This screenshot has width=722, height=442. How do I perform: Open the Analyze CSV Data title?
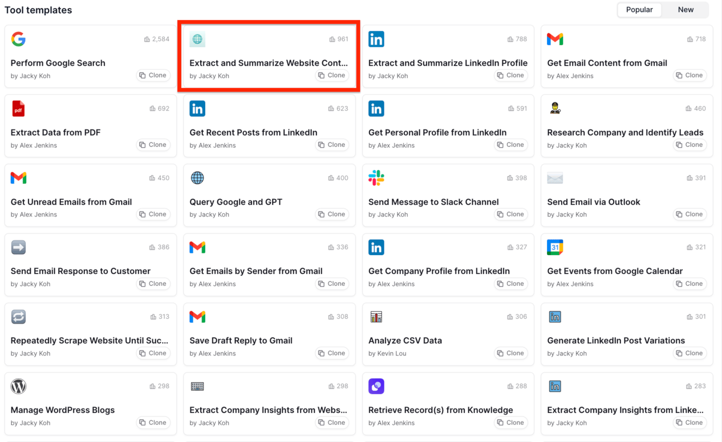(405, 340)
